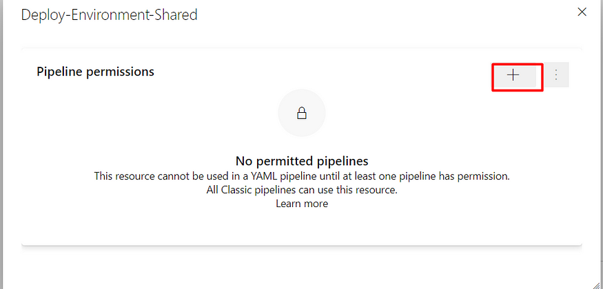This screenshot has height=289, width=603.
Task: Select the Pipeline permissions heading
Action: (x=95, y=72)
